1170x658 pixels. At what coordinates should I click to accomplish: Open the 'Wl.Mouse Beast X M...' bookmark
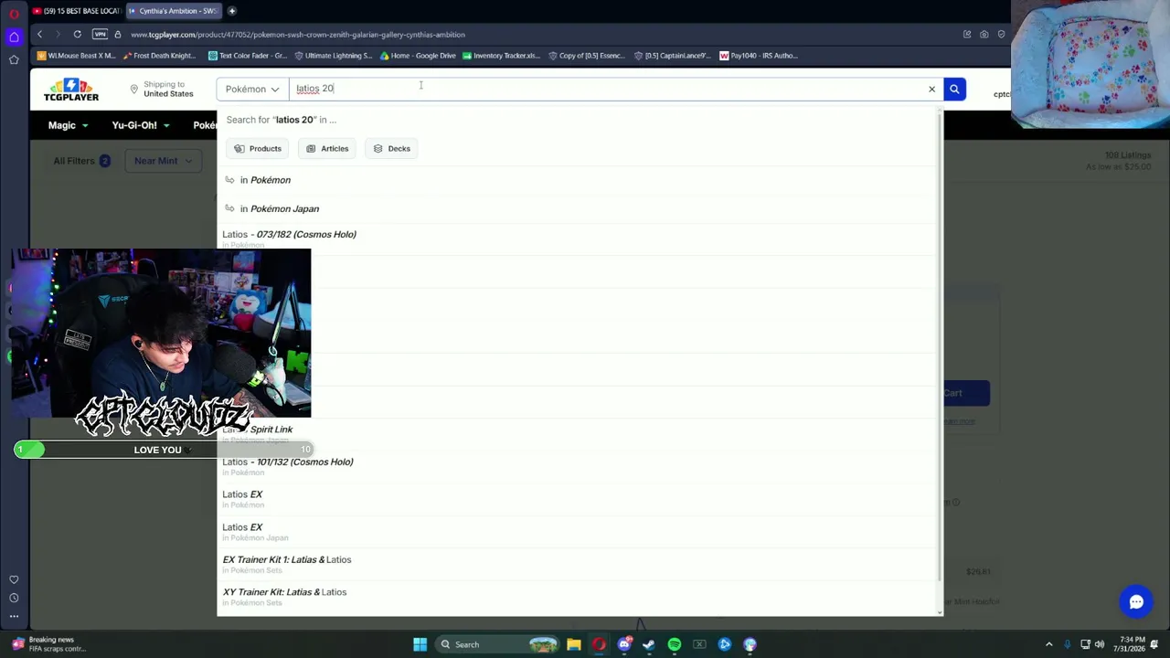(77, 56)
